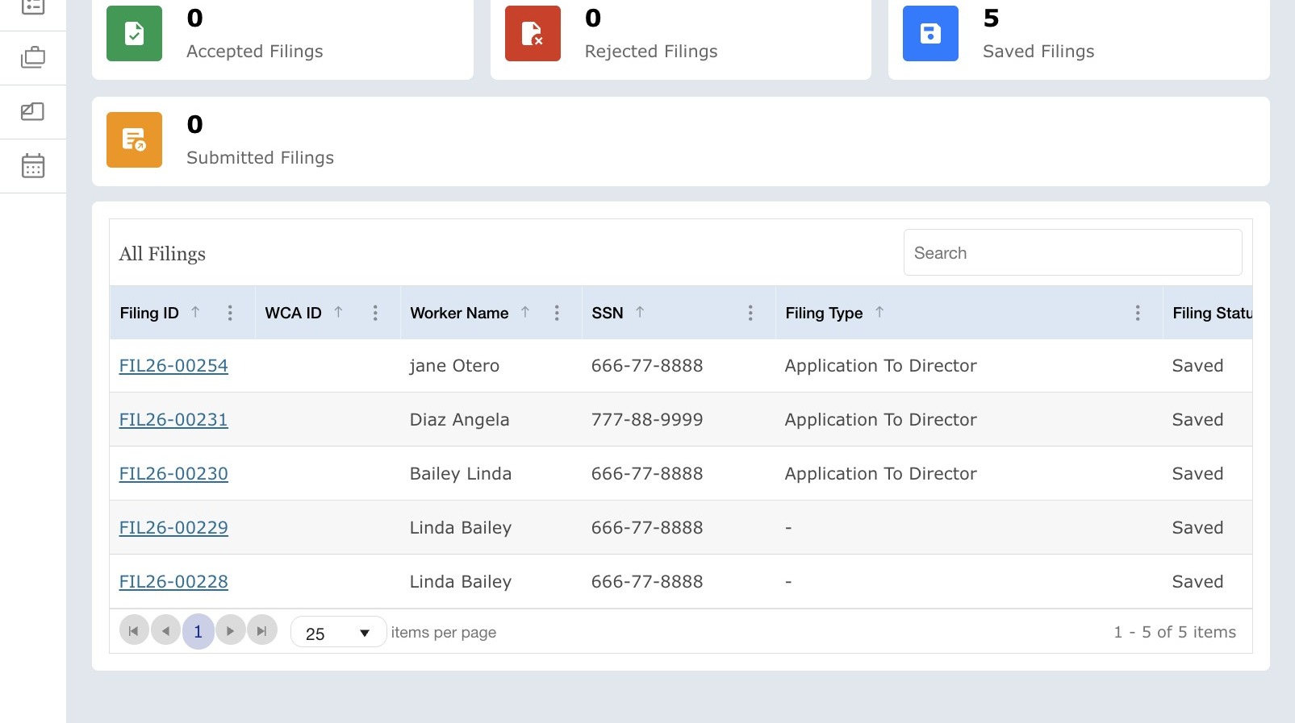Open the checklist icon at sidebar top

point(33,6)
